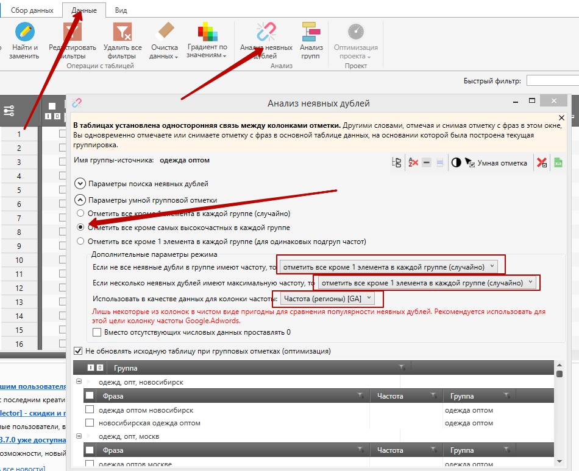Image resolution: width=579 pixels, height=471 pixels.
Task: Click the dialog scrollbar up arrow
Action: pyautogui.click(x=559, y=365)
